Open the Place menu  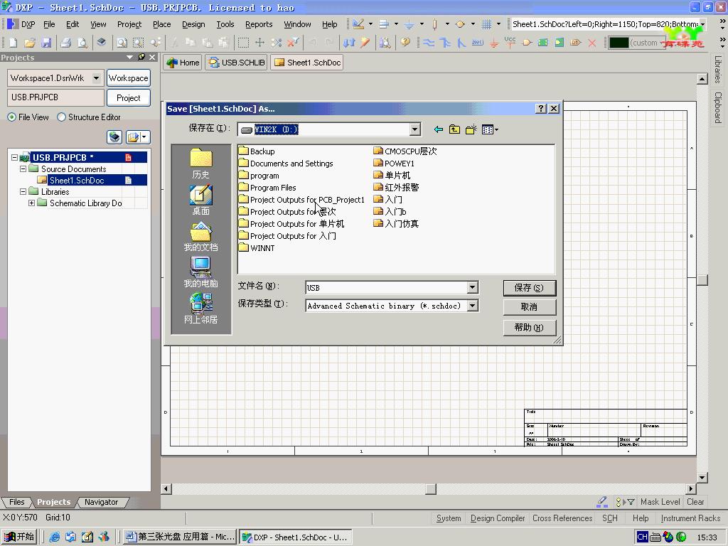[161, 24]
